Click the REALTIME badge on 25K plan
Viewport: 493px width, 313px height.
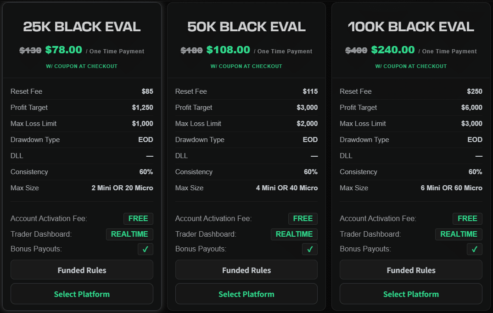pyautogui.click(x=129, y=234)
